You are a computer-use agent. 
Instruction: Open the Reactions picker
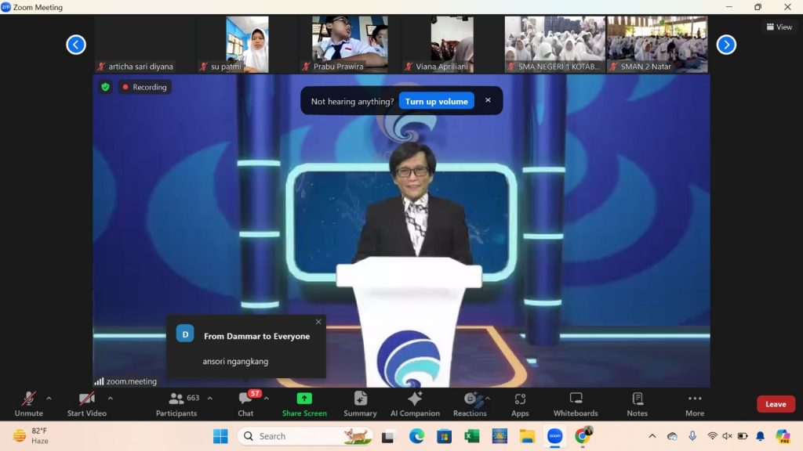470,399
